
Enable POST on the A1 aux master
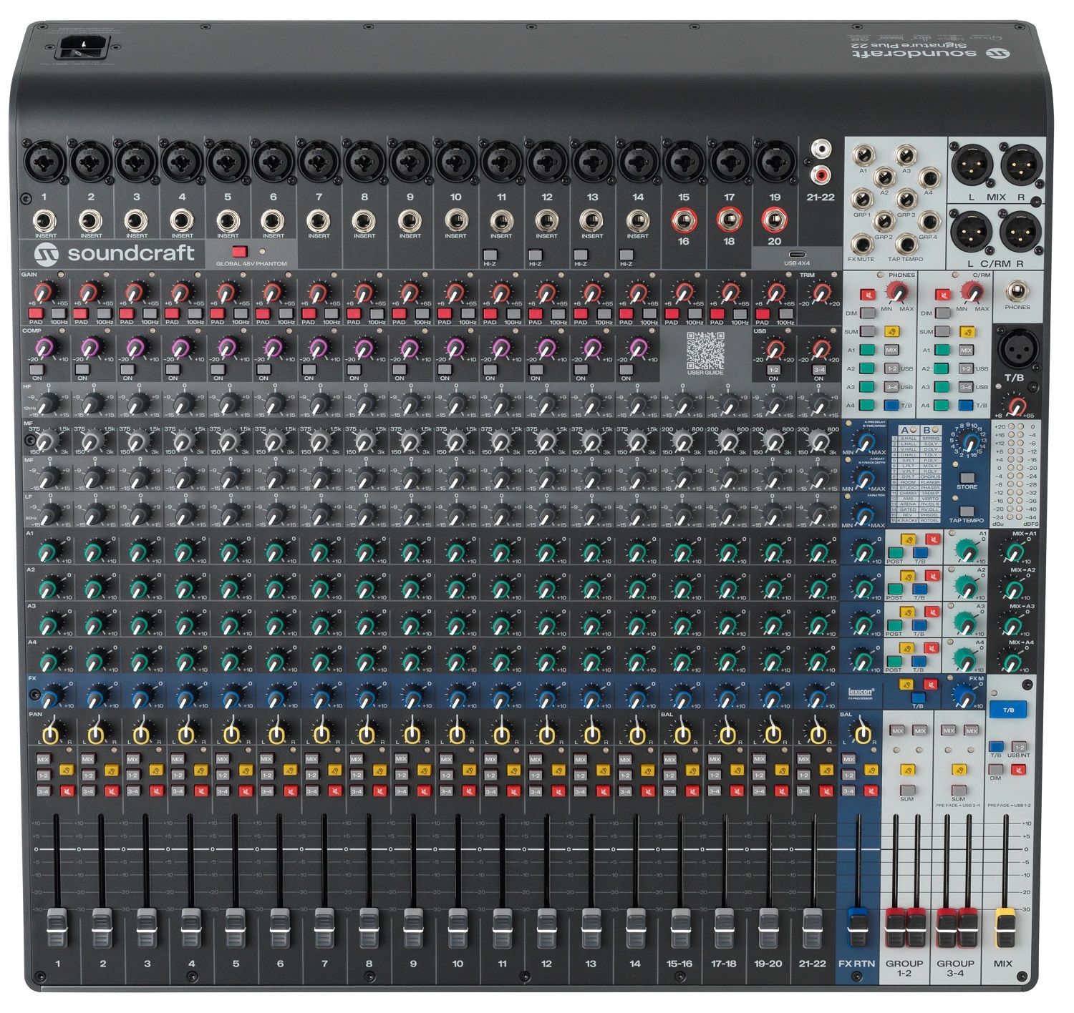(895, 552)
